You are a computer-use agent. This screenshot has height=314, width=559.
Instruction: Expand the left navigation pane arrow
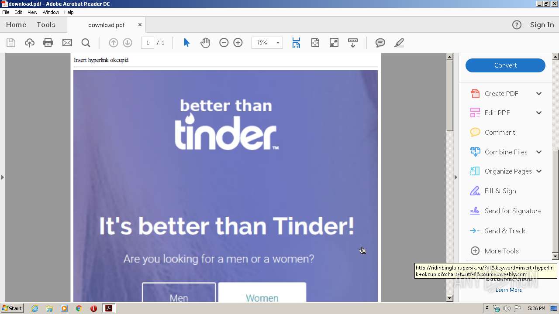pyautogui.click(x=3, y=177)
